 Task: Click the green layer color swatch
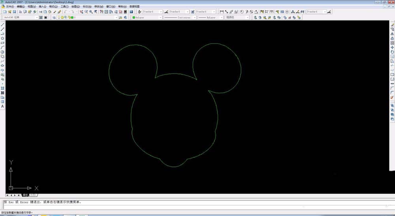[x=72, y=17]
